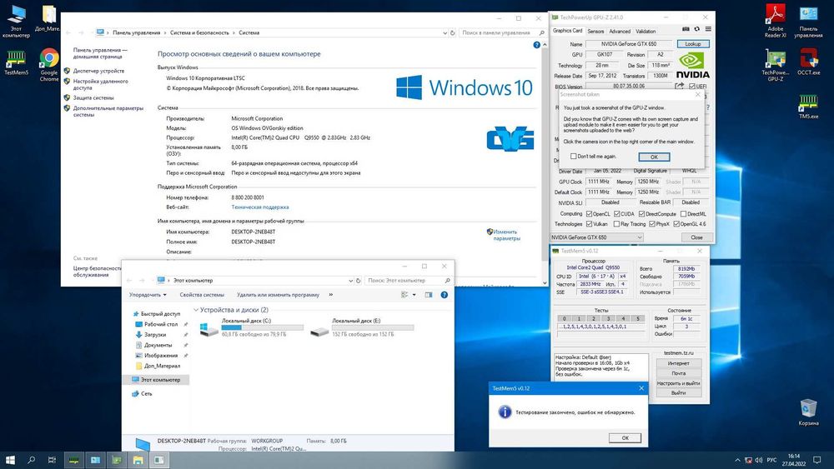Screen dimensions: 834x469
Task: Click the Control Panel vertical scrollbar
Action: 545,163
